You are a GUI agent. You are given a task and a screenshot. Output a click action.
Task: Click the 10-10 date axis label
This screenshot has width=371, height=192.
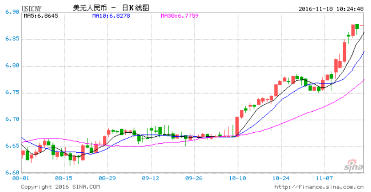coord(238,179)
